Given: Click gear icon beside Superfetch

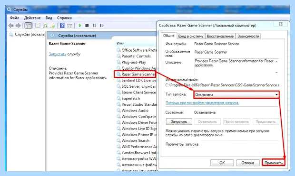Looking at the screenshot, I should pos(118,98).
